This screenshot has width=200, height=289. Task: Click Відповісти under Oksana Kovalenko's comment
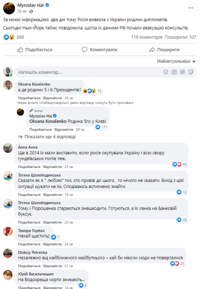click(x=52, y=98)
